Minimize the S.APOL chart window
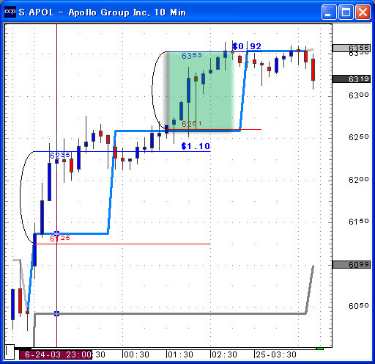The height and width of the screenshot is (364, 375). 329,12
